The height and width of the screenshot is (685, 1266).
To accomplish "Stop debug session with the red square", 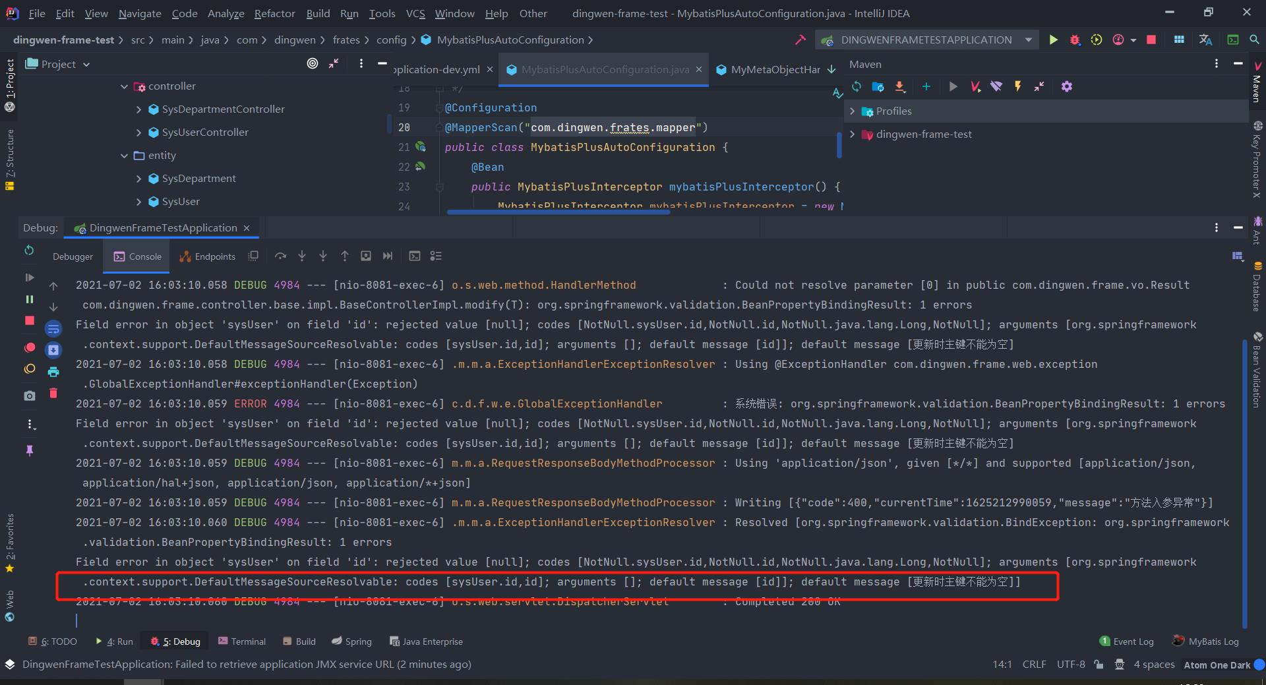I will click(x=29, y=320).
